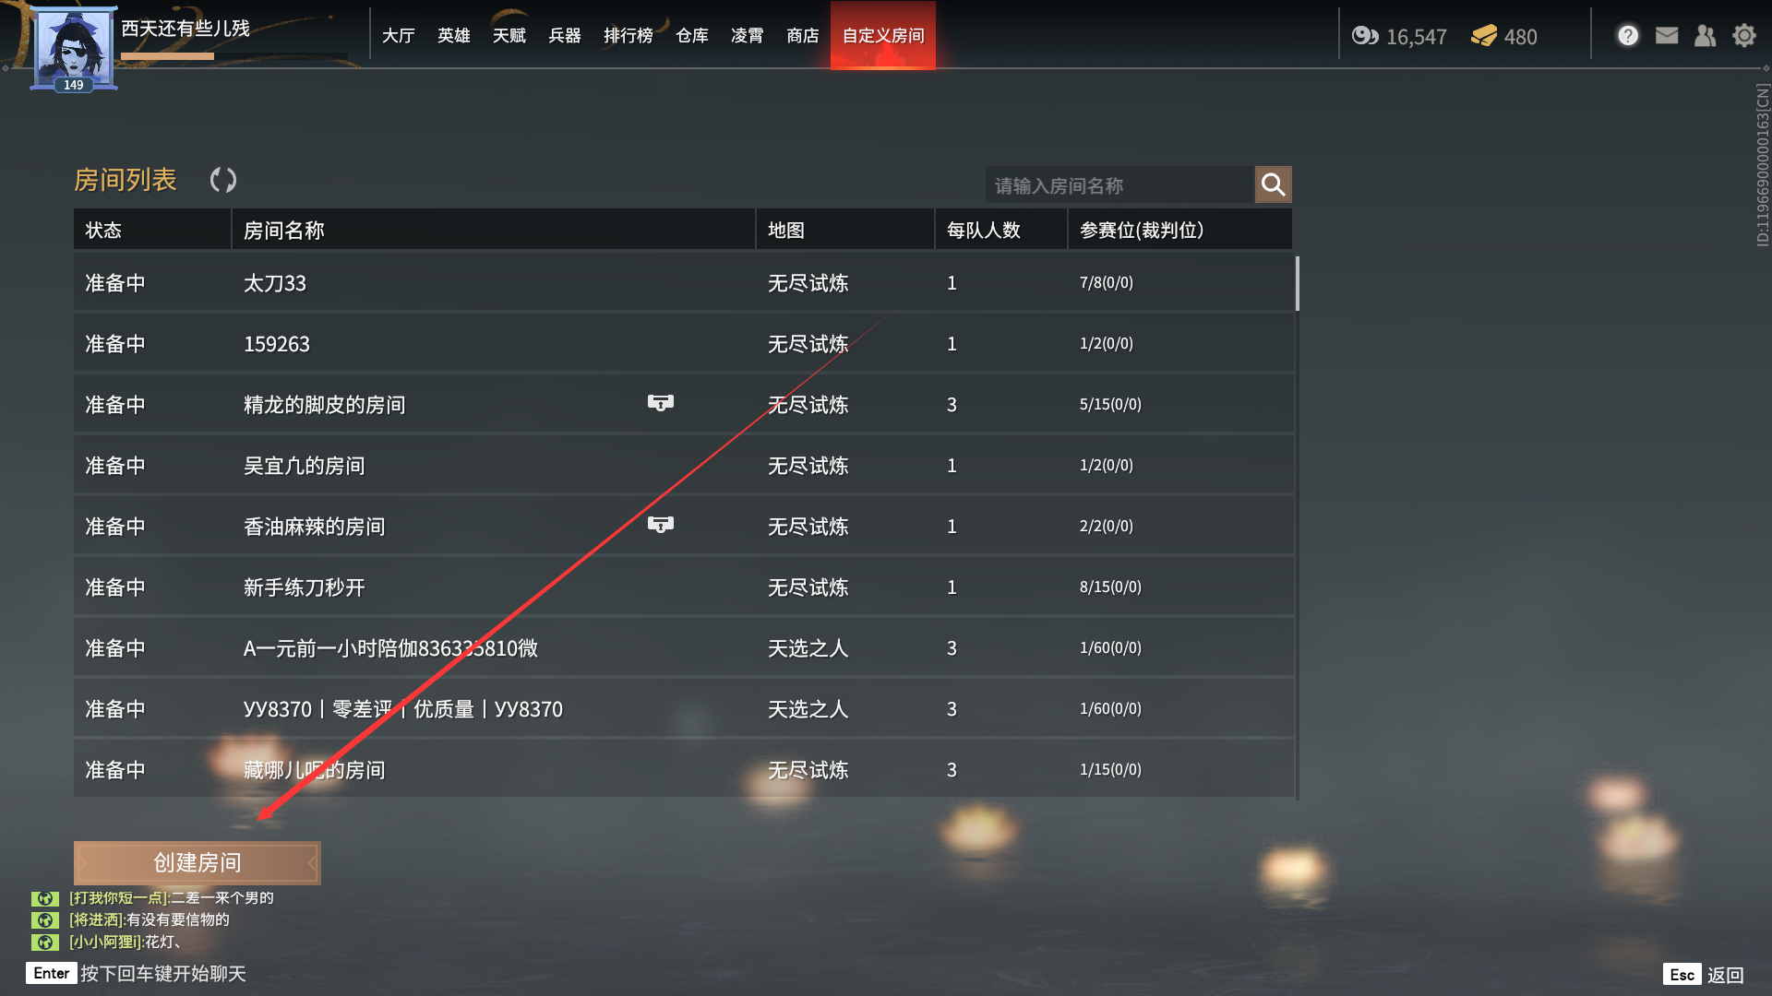Click the player avatar portrait
Viewport: 1772px width, 996px height.
coord(74,48)
